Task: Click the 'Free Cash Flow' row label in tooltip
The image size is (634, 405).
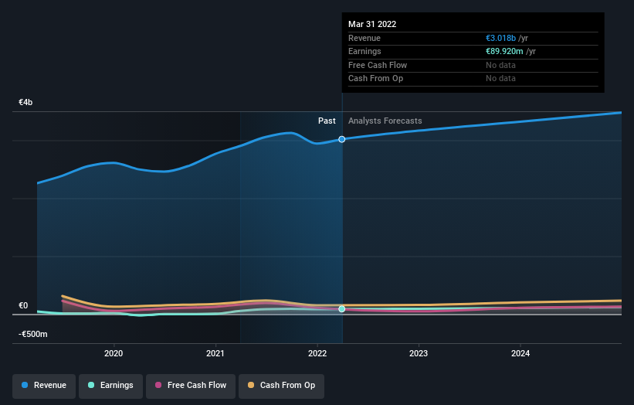Action: (378, 65)
